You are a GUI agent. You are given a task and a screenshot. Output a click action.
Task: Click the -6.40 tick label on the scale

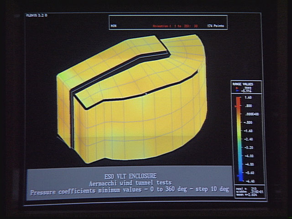pos(250,181)
